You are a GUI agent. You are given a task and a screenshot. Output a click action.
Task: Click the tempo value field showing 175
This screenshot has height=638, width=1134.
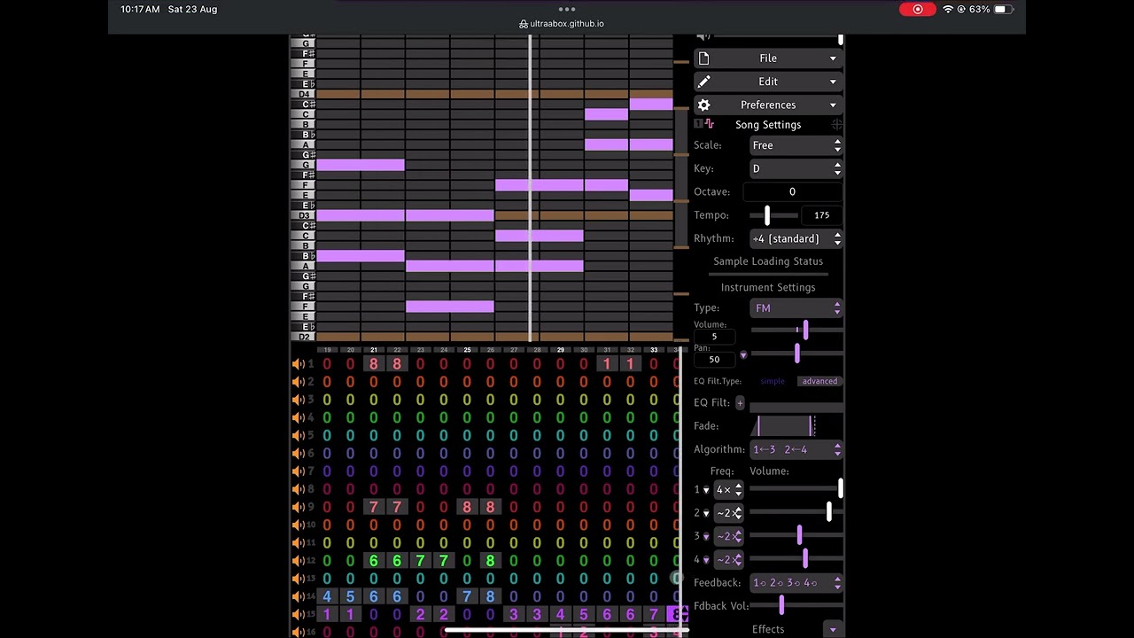click(x=822, y=215)
